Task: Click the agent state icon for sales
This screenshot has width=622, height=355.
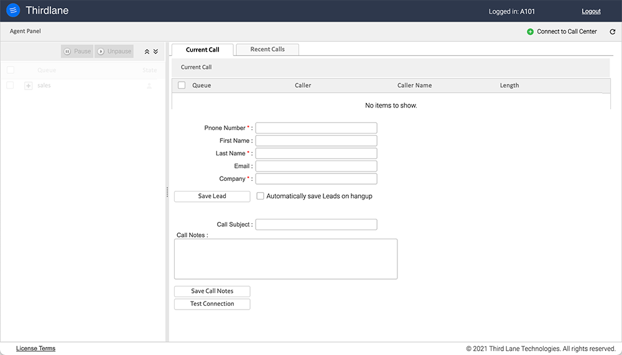Action: pos(149,86)
